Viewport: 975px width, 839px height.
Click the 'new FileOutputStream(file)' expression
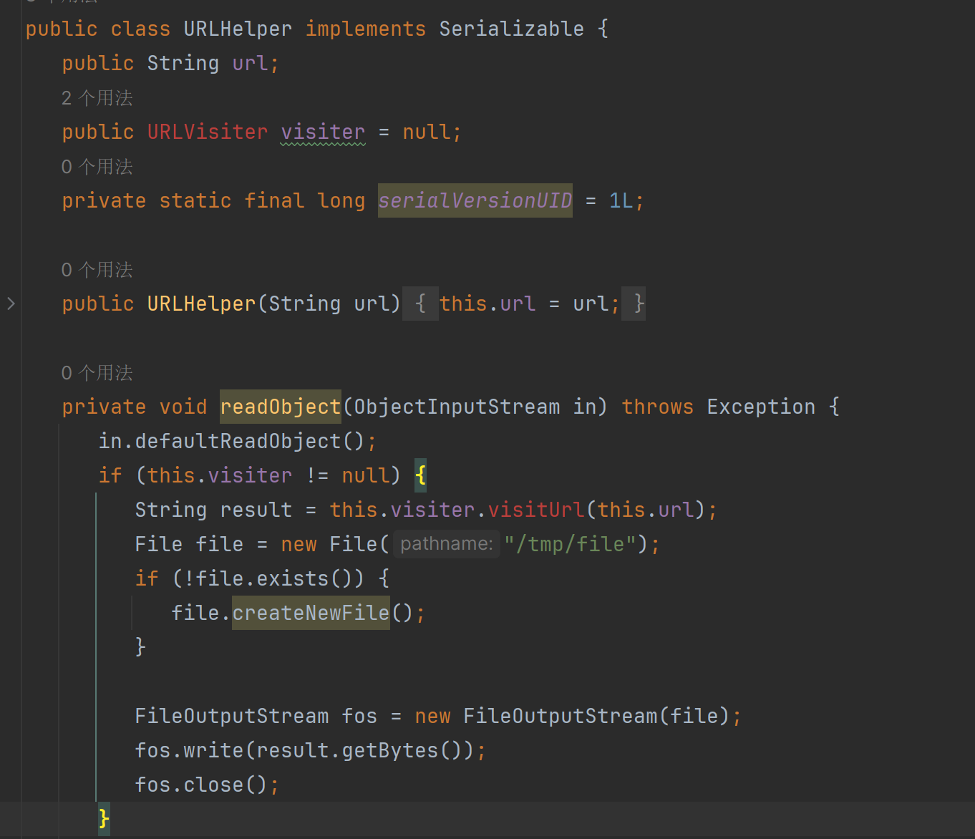(572, 716)
